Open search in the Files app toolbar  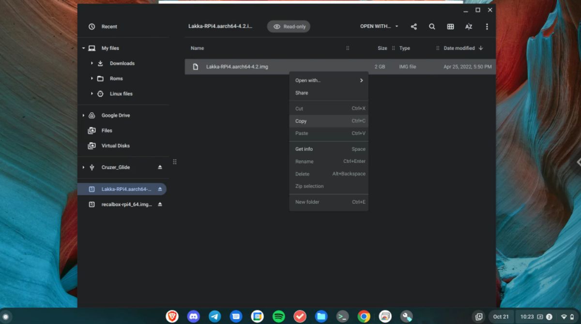click(x=432, y=27)
